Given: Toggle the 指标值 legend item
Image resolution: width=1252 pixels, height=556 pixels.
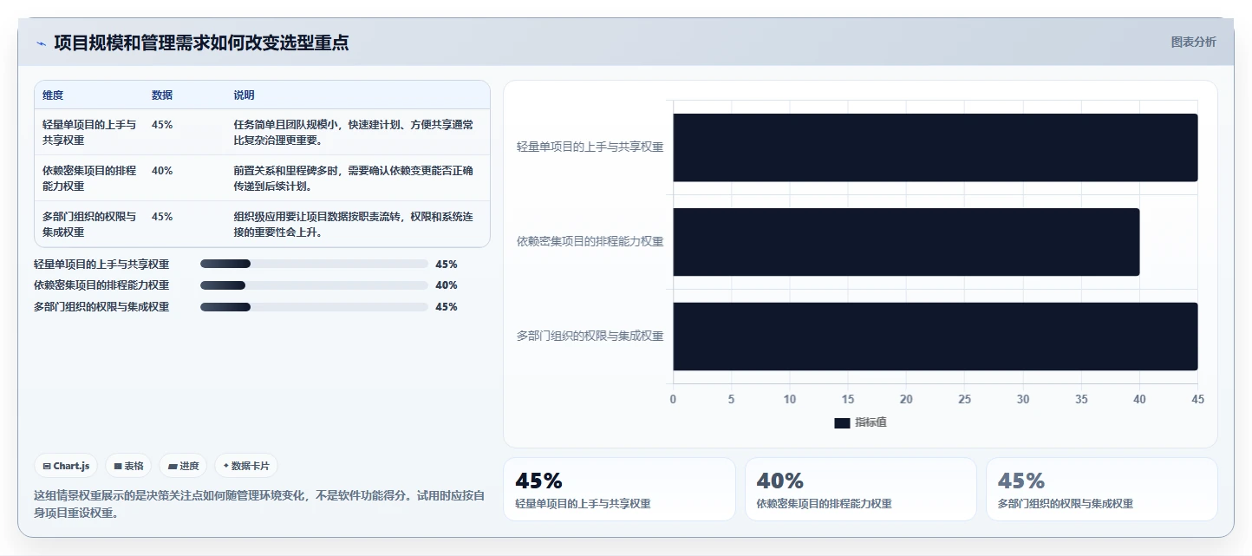Looking at the screenshot, I should point(860,422).
